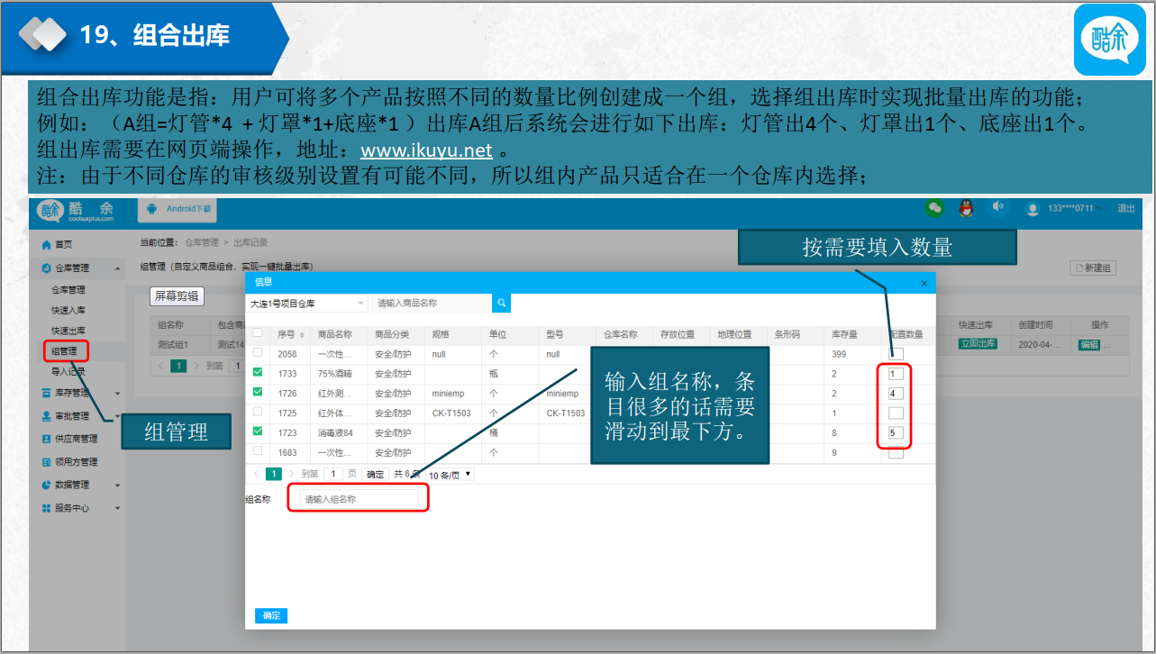Click the 配置数量 field for row 1726
Image resolution: width=1156 pixels, height=654 pixels.
pyautogui.click(x=896, y=393)
